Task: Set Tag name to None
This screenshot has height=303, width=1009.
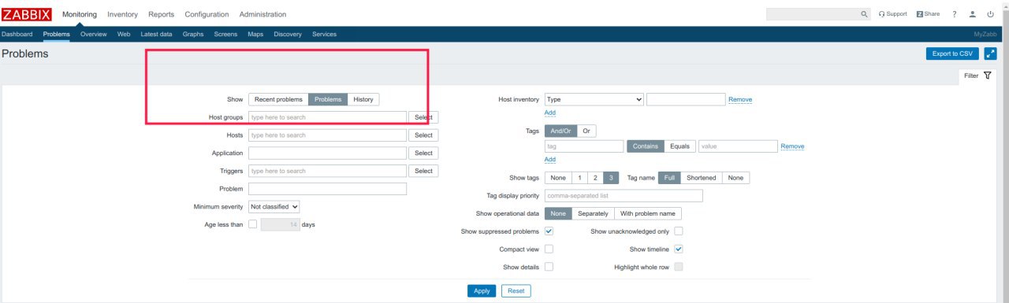Action: [735, 178]
